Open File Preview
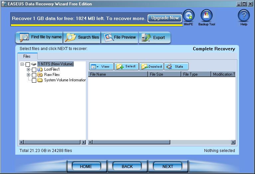This screenshot has height=174, width=255. 120,37
